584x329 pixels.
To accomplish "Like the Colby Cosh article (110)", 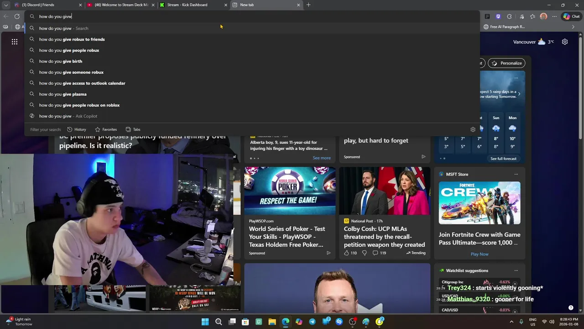I will click(350, 253).
